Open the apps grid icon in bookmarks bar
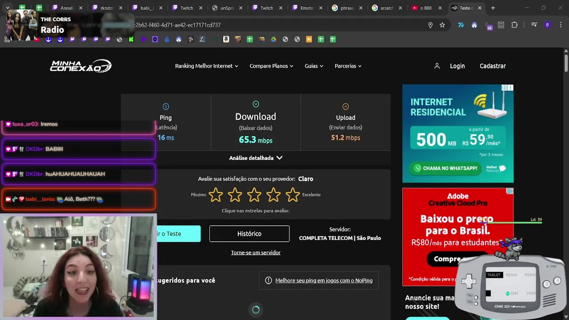 point(7,39)
